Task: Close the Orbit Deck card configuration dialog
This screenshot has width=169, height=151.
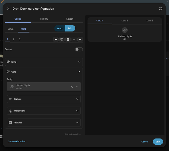Action: pyautogui.click(x=8, y=9)
